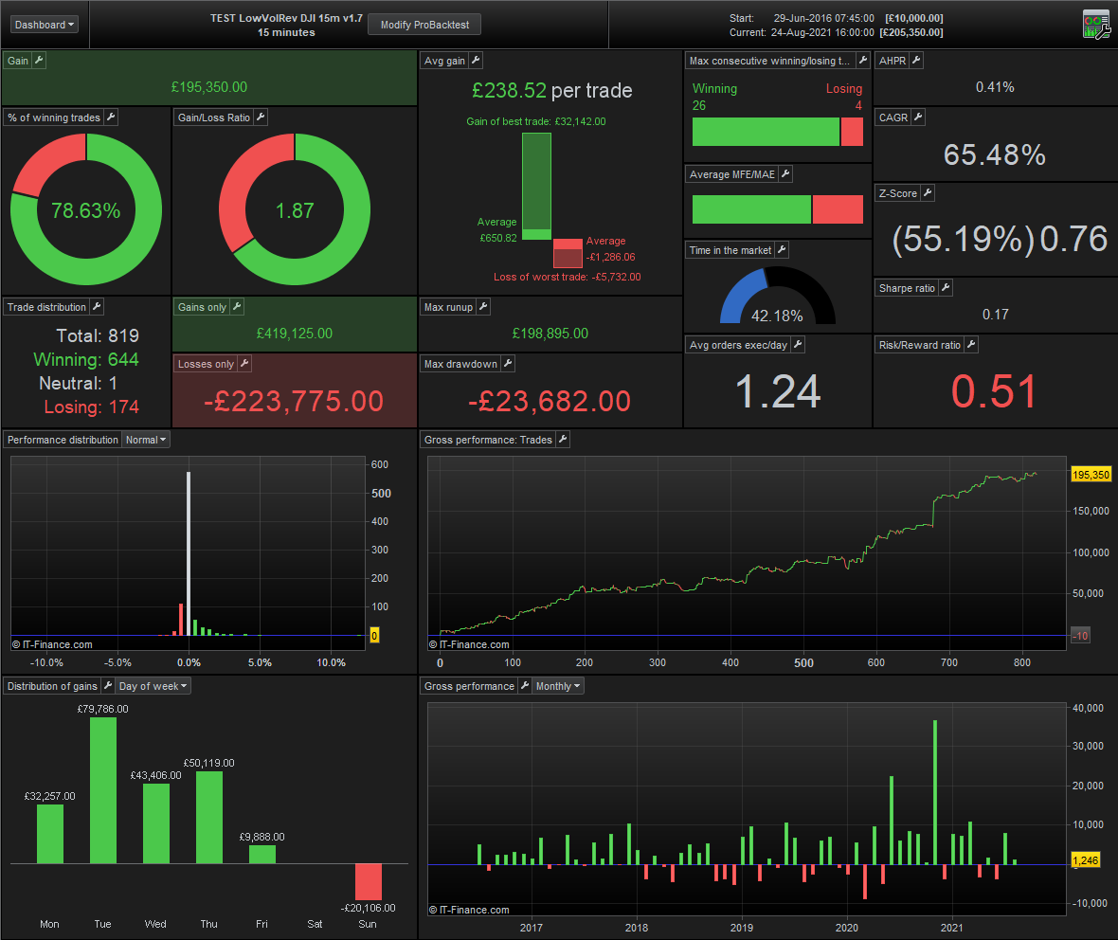Click the Distribution of gains wrench icon
This screenshot has height=940, width=1118.
[108, 686]
